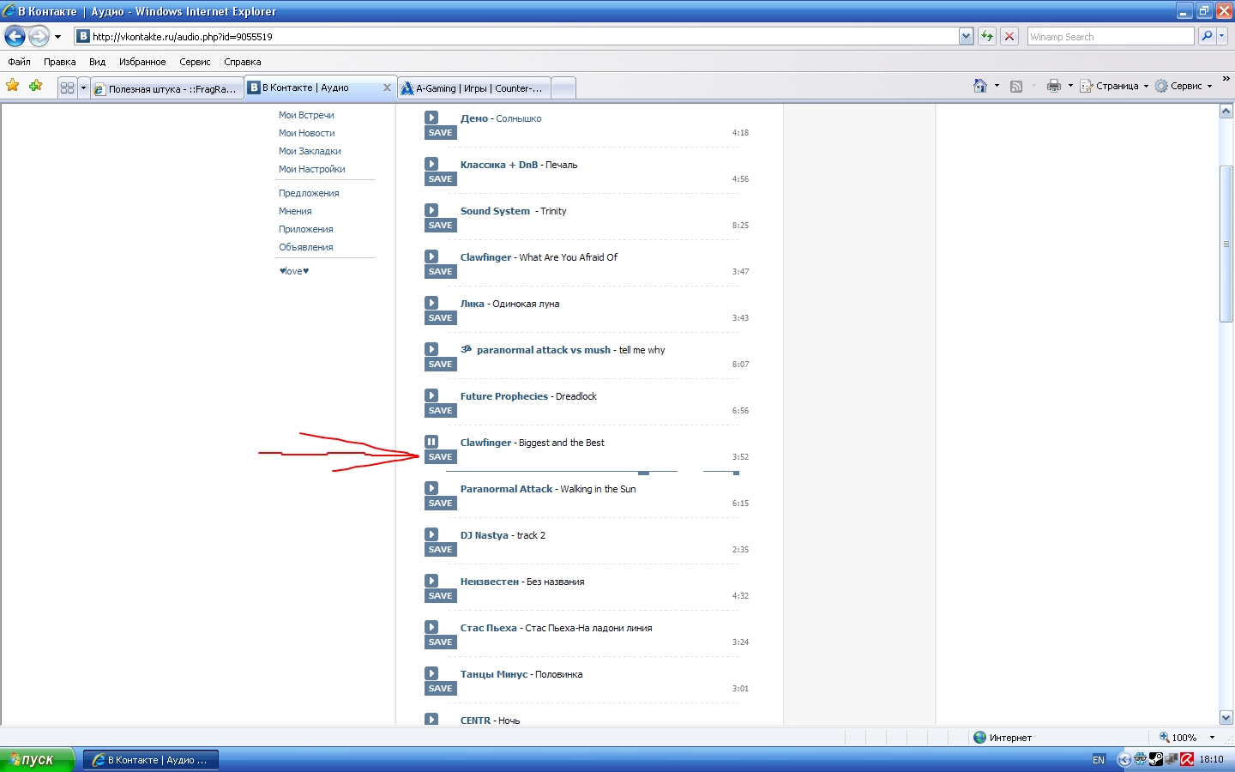Play Future Prophecies - Dreadlock
Viewport: 1235px width, 772px height.
click(x=431, y=395)
